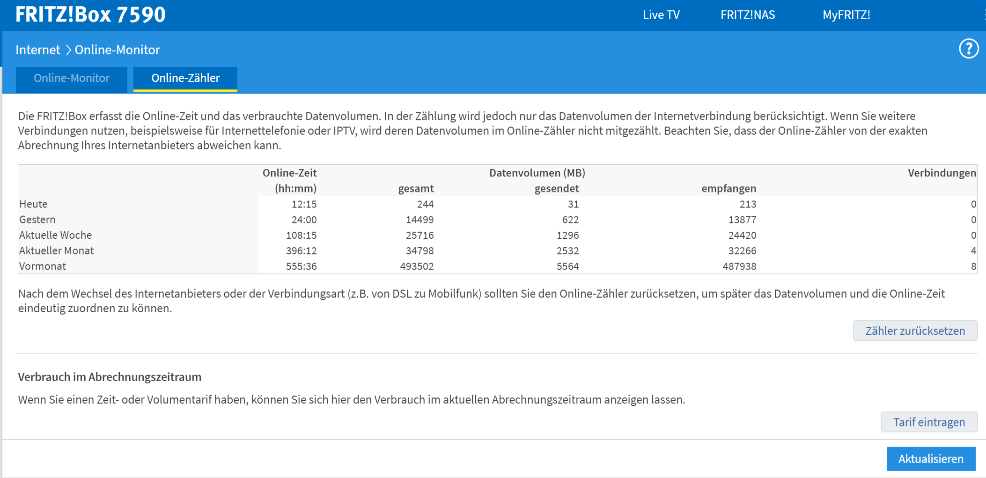Click Vormonat online time 555:36

click(x=301, y=266)
